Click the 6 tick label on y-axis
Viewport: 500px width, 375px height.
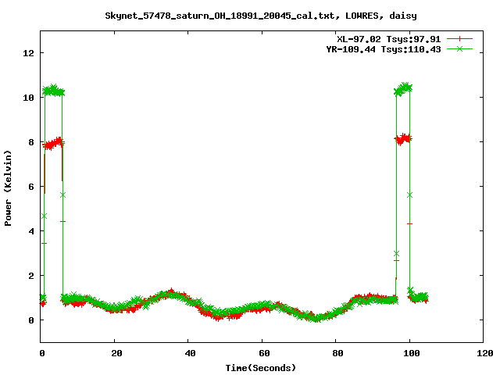[x=30, y=187]
